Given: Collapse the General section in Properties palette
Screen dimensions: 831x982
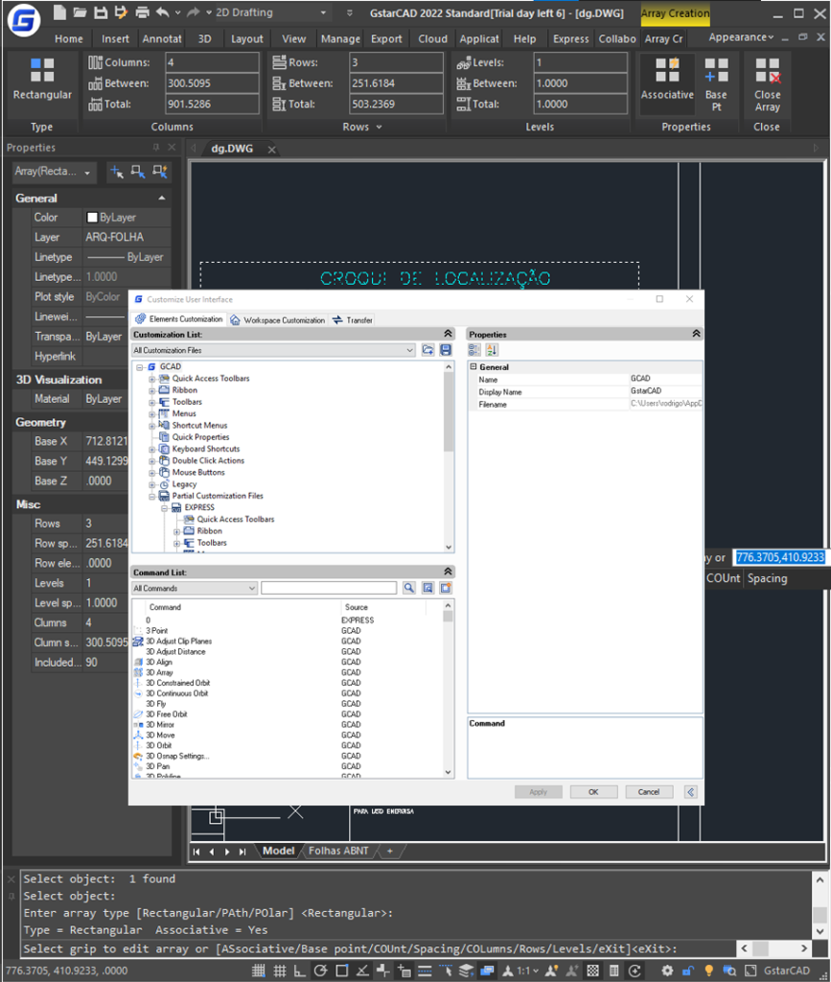Looking at the screenshot, I should [x=162, y=198].
